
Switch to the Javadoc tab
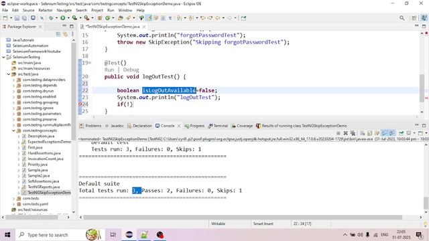pyautogui.click(x=115, y=126)
